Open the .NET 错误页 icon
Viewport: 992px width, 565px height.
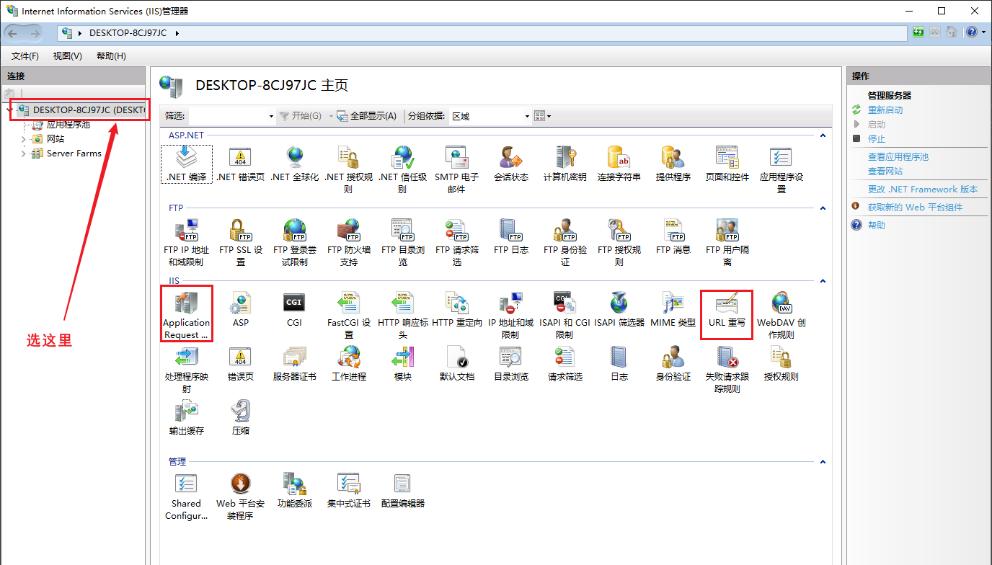tap(241, 164)
